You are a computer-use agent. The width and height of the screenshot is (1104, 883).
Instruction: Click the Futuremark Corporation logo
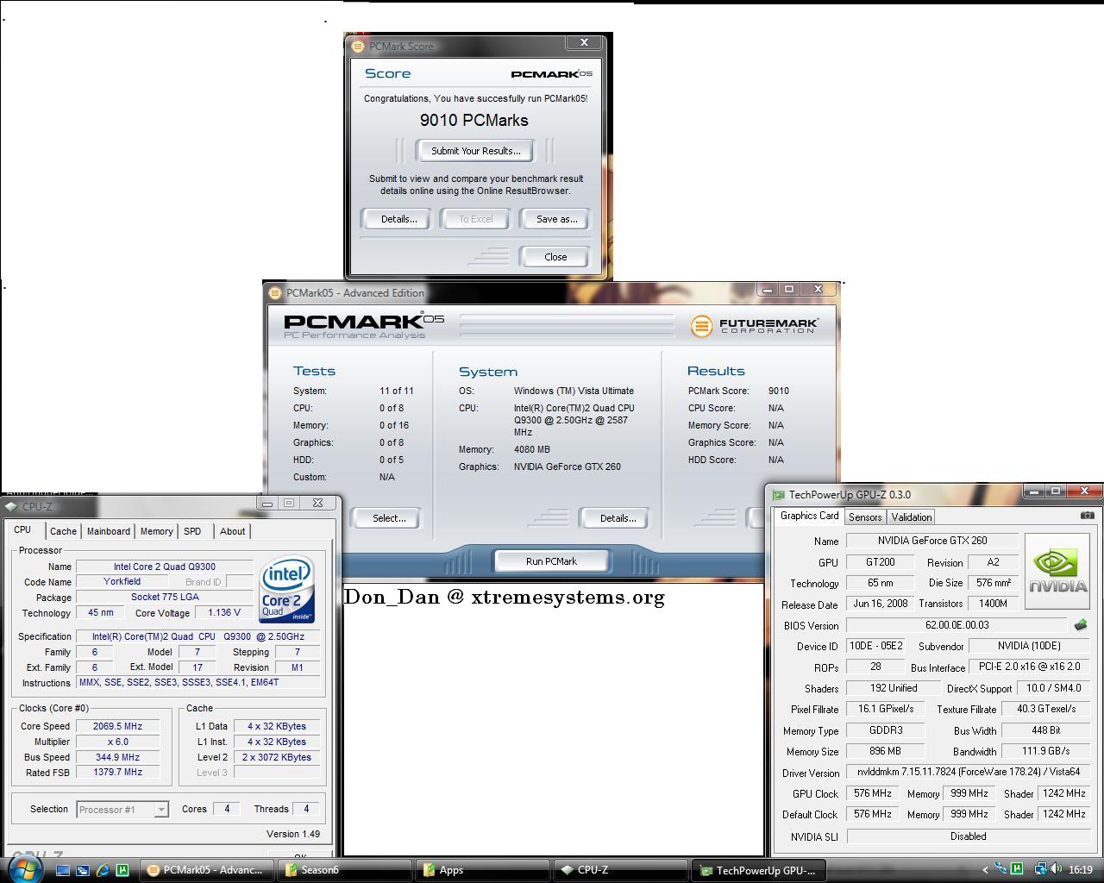click(754, 326)
